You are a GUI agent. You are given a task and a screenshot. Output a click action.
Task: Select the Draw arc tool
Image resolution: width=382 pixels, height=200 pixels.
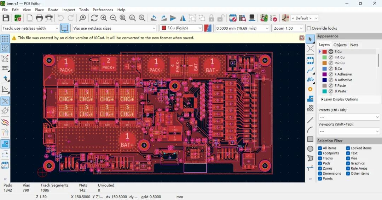310,129
